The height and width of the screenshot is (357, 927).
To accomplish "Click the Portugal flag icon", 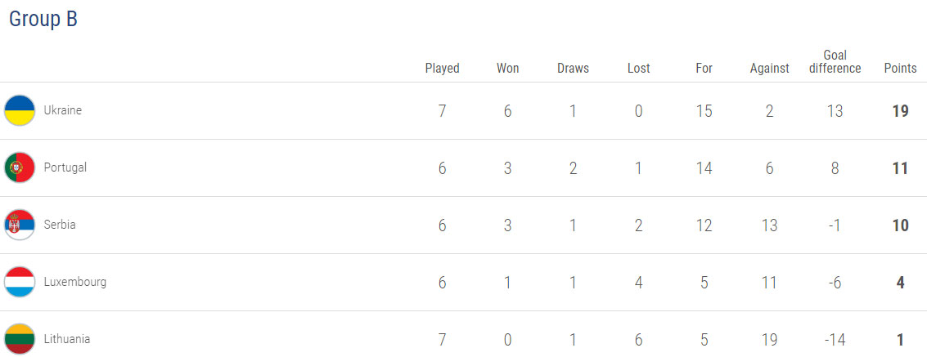I will (19, 167).
